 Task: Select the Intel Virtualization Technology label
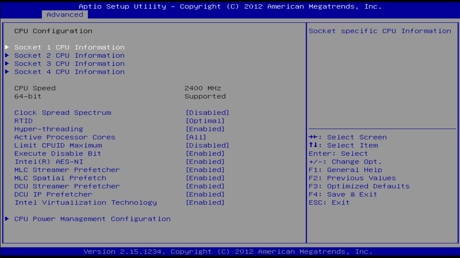[86, 203]
